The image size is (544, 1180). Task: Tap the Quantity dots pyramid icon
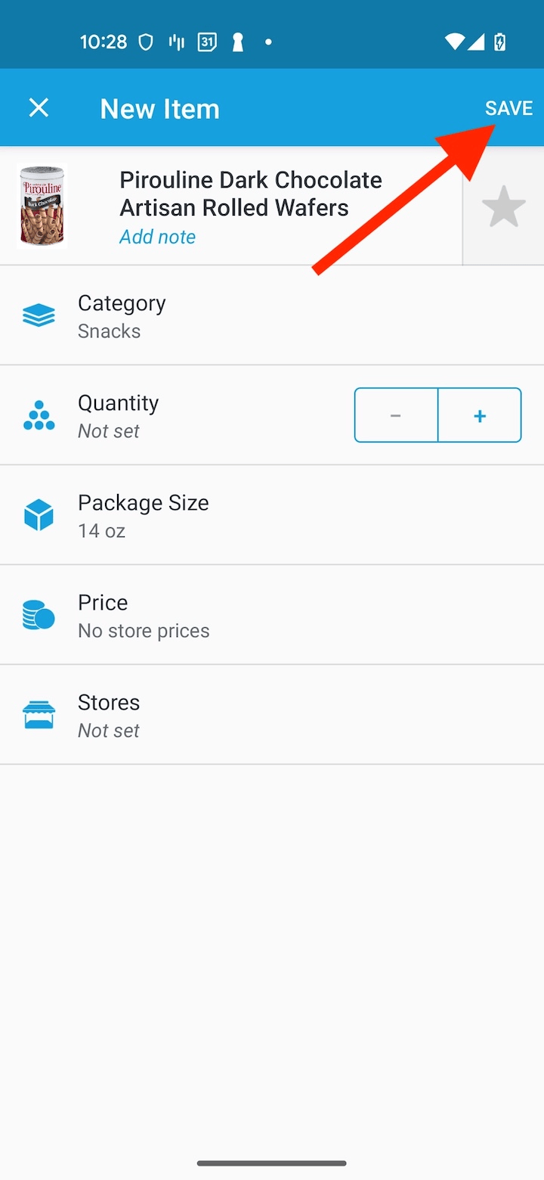(39, 415)
